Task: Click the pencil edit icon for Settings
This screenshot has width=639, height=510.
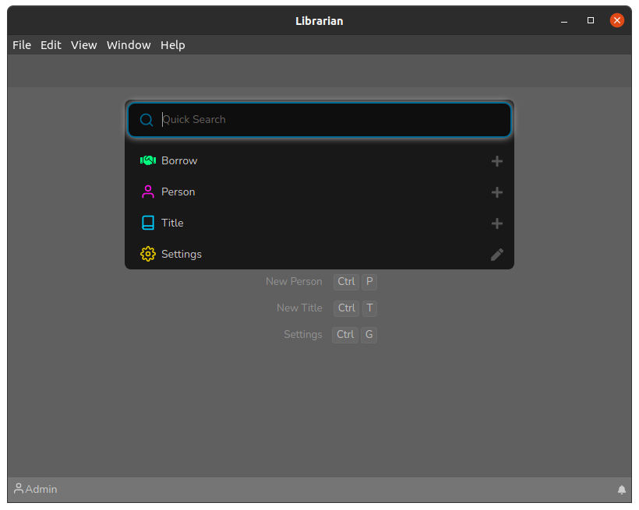Action: [496, 255]
